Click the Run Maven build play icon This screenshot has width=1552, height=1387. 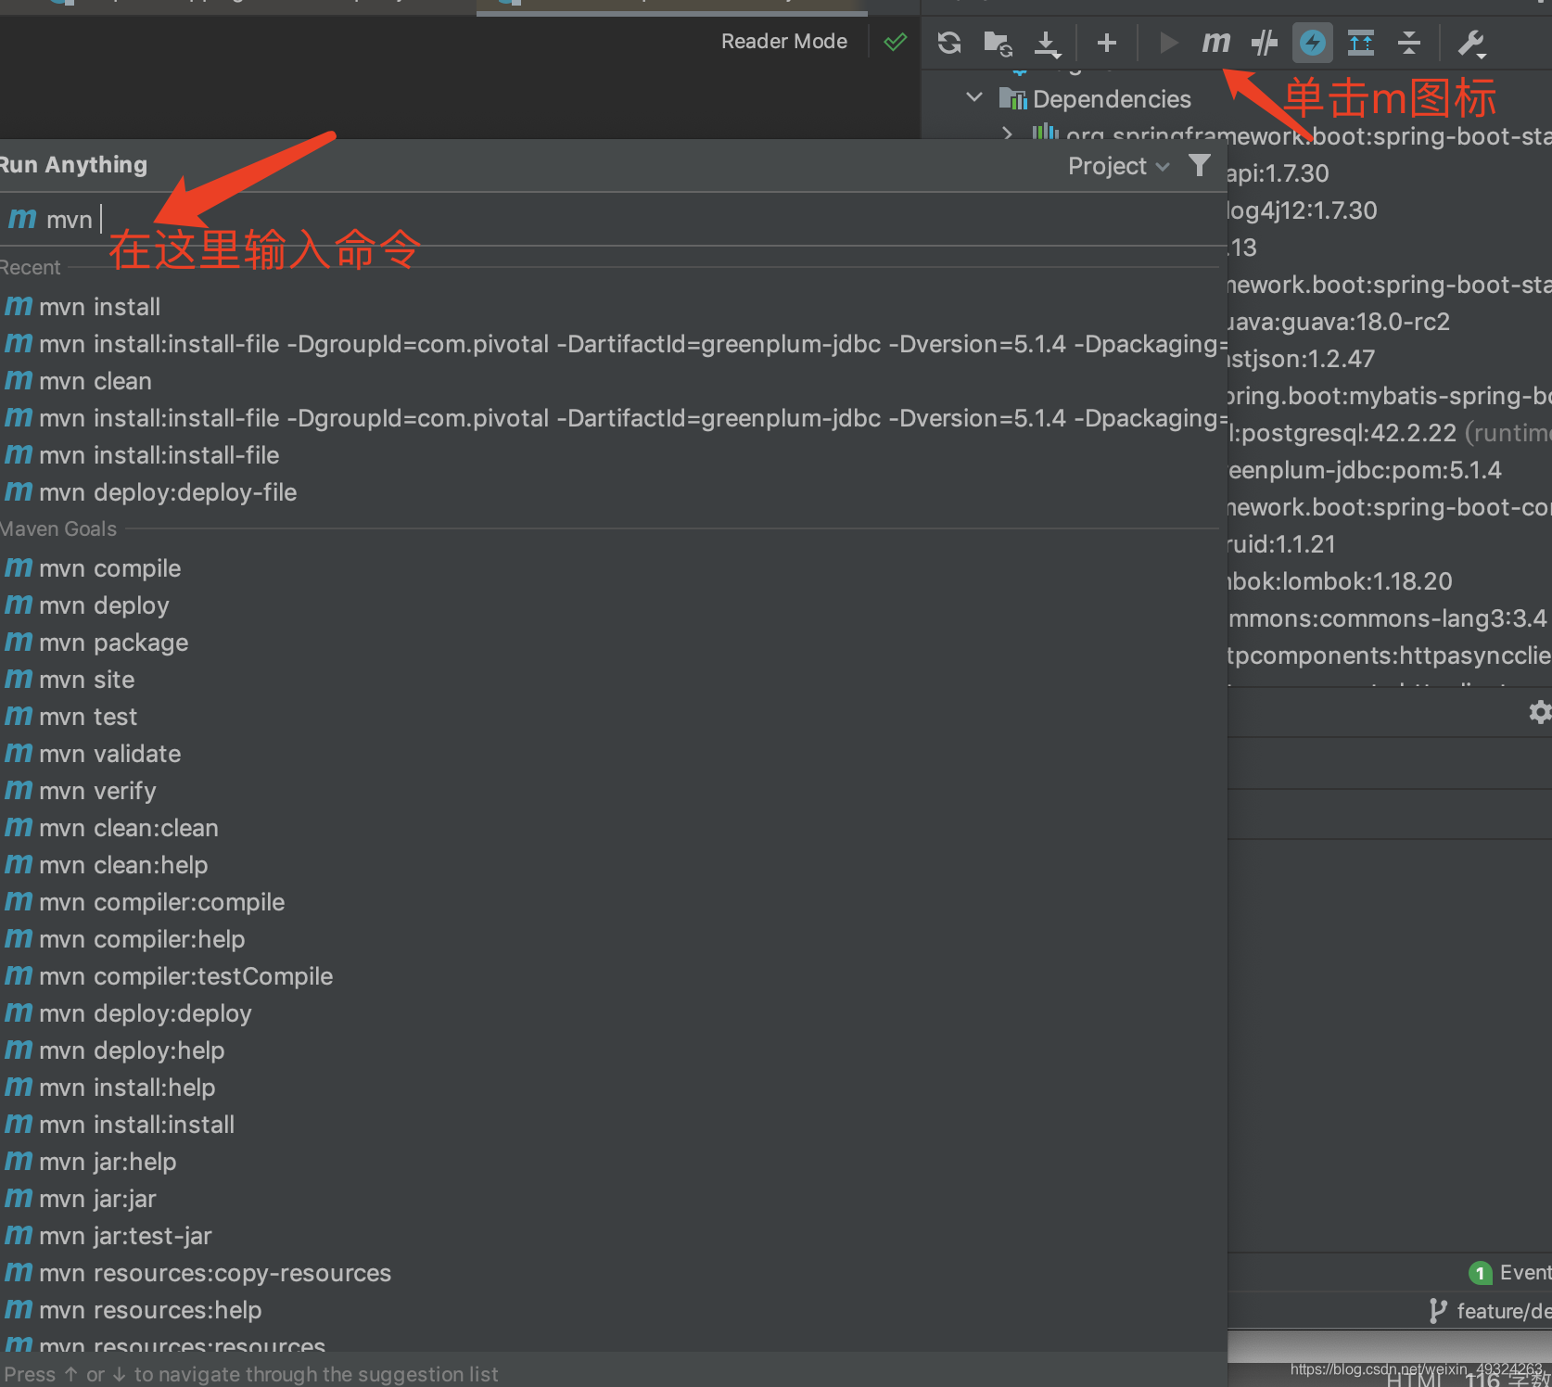(1168, 43)
